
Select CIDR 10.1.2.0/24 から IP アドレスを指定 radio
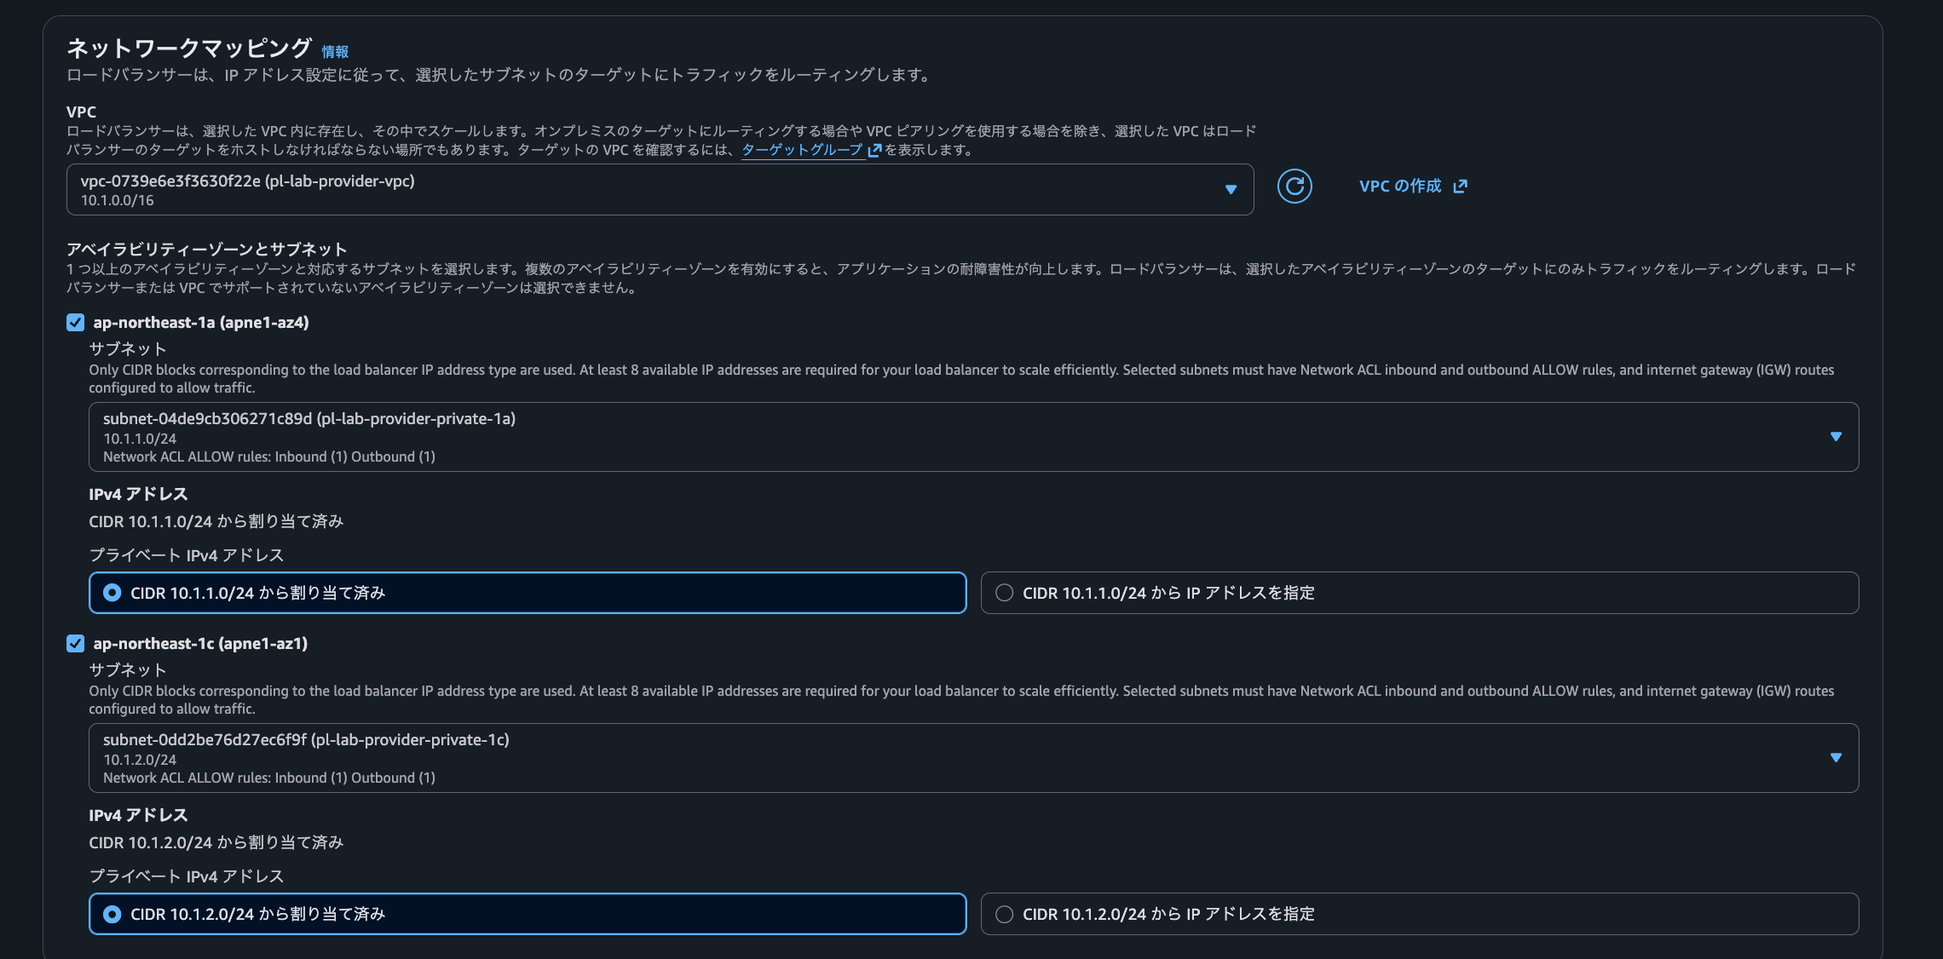[1005, 914]
